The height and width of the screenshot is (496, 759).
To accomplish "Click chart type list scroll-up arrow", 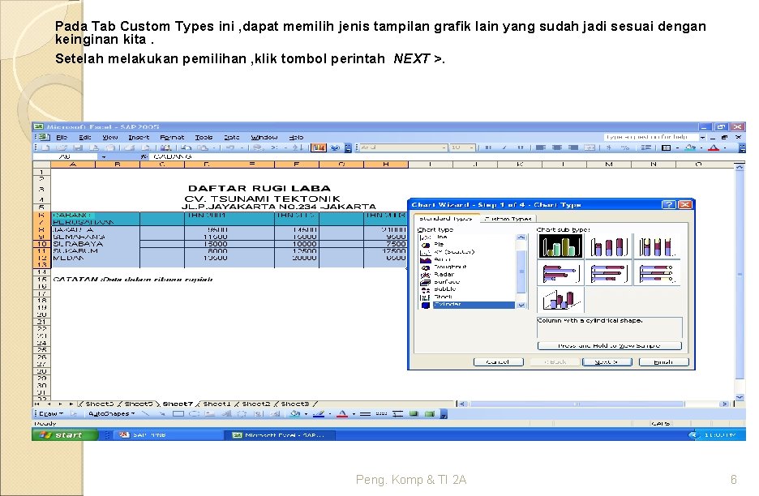I will tap(521, 237).
